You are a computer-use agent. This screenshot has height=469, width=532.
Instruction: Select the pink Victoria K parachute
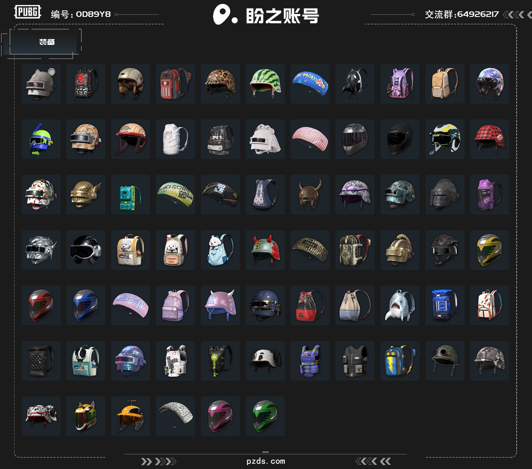(x=131, y=305)
